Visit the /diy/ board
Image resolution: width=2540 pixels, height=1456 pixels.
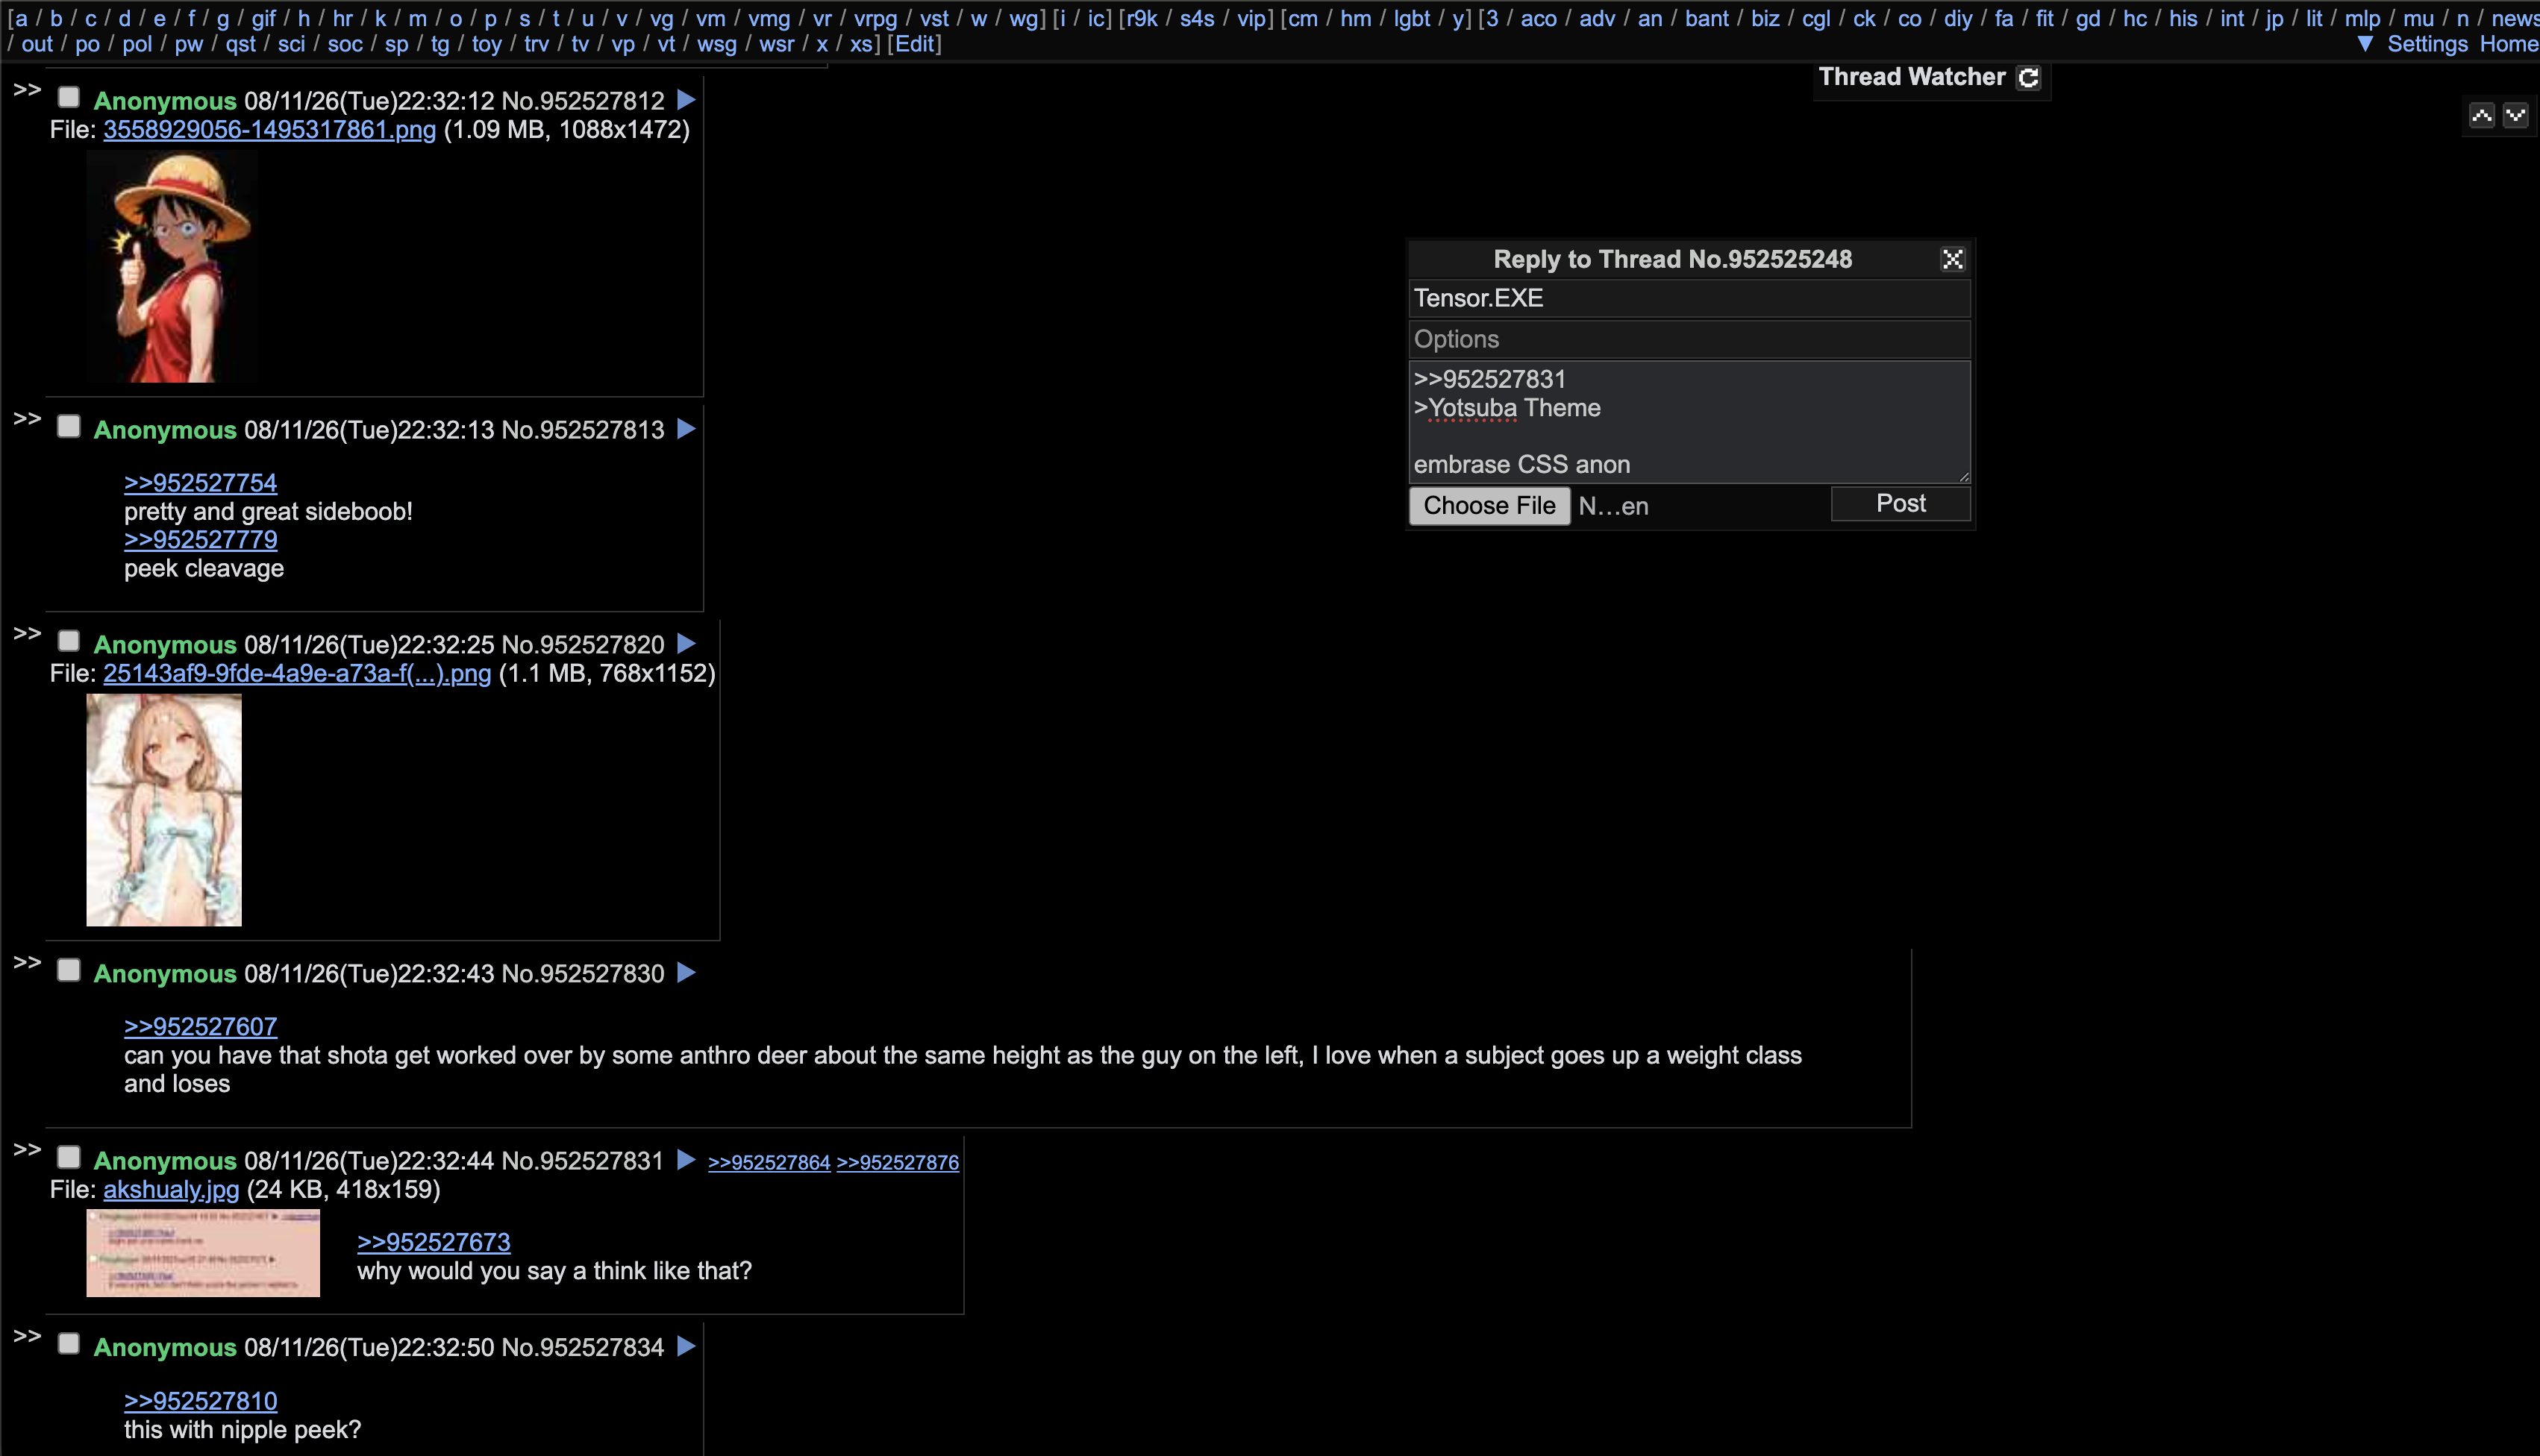point(1958,19)
